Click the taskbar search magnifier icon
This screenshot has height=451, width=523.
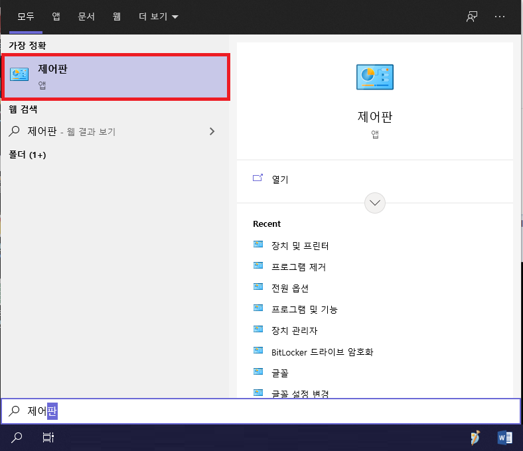click(17, 437)
